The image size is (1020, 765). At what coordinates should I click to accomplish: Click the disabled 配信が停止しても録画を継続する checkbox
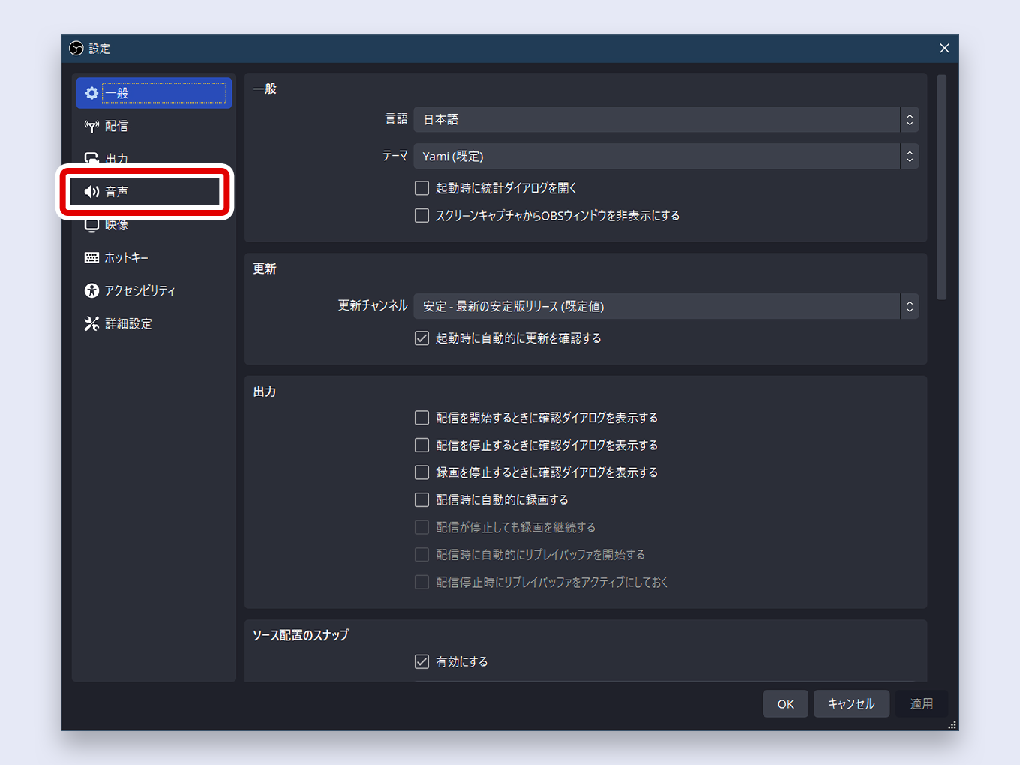pos(422,527)
